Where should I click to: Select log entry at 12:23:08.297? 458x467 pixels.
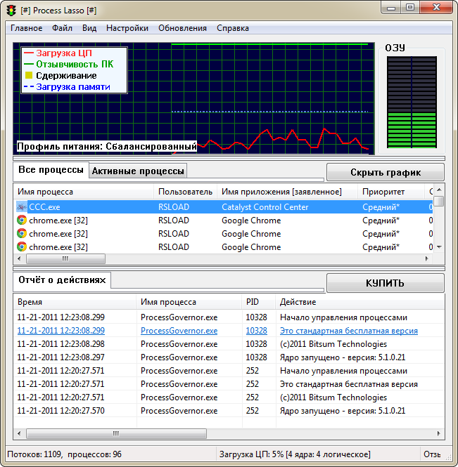point(229,357)
